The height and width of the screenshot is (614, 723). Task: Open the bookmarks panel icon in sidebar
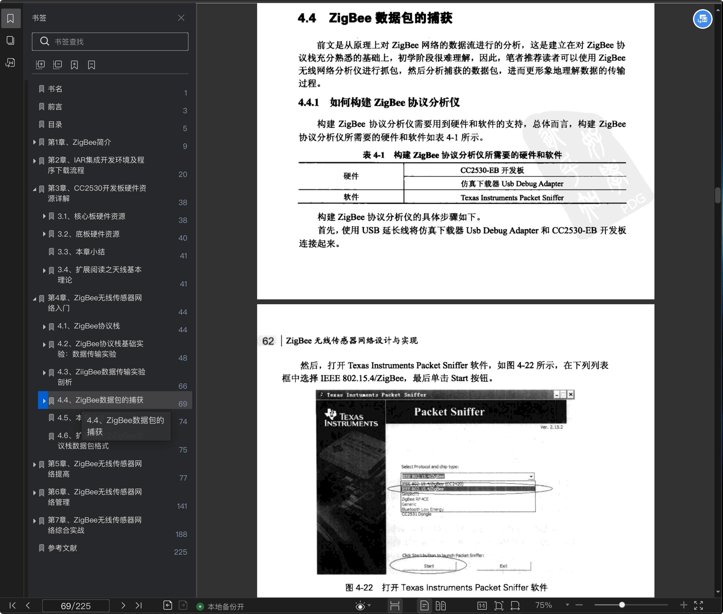[10, 18]
